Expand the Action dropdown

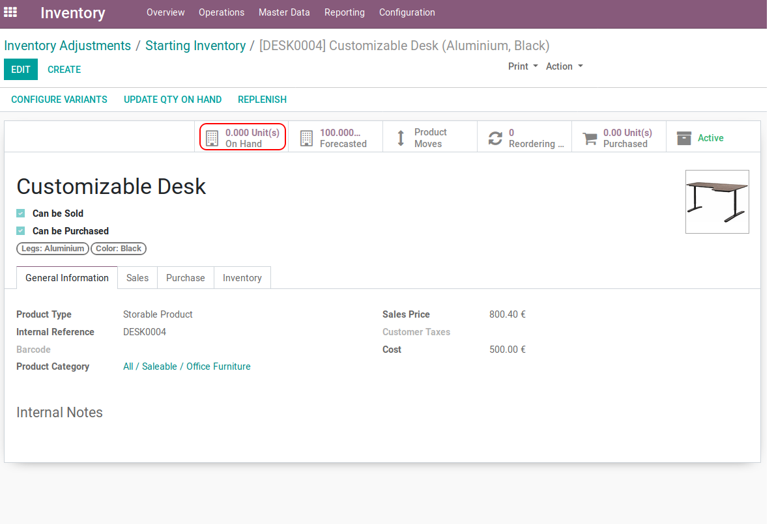[564, 66]
